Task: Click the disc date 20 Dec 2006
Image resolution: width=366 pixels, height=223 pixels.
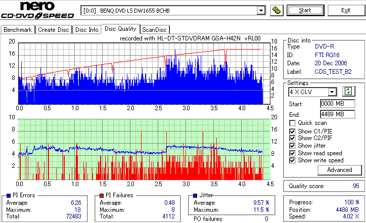Action: click(x=331, y=63)
